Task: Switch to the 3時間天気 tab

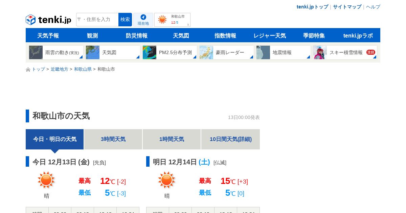Action: [113, 139]
